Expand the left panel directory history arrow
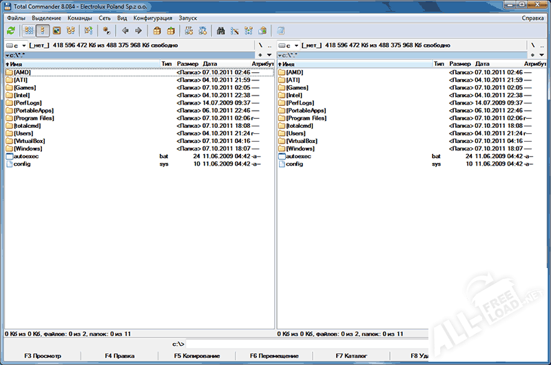The image size is (551, 365). (269, 54)
